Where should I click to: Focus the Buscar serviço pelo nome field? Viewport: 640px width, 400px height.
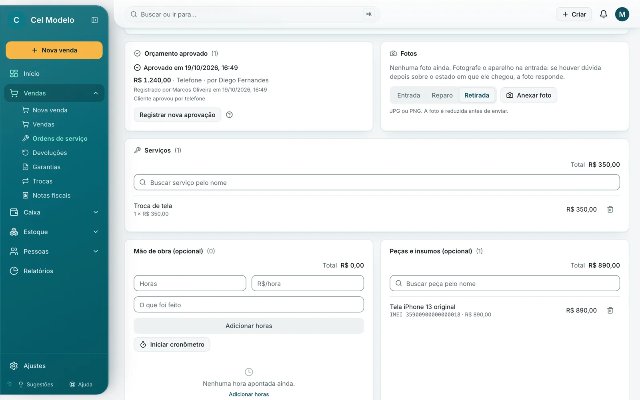(377, 182)
